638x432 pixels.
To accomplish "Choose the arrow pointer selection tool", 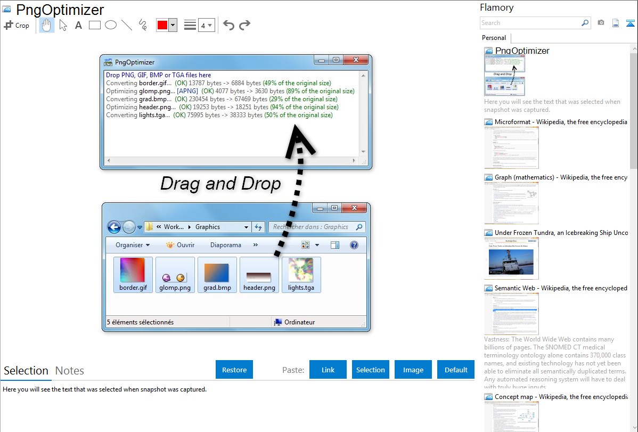I will coord(63,25).
